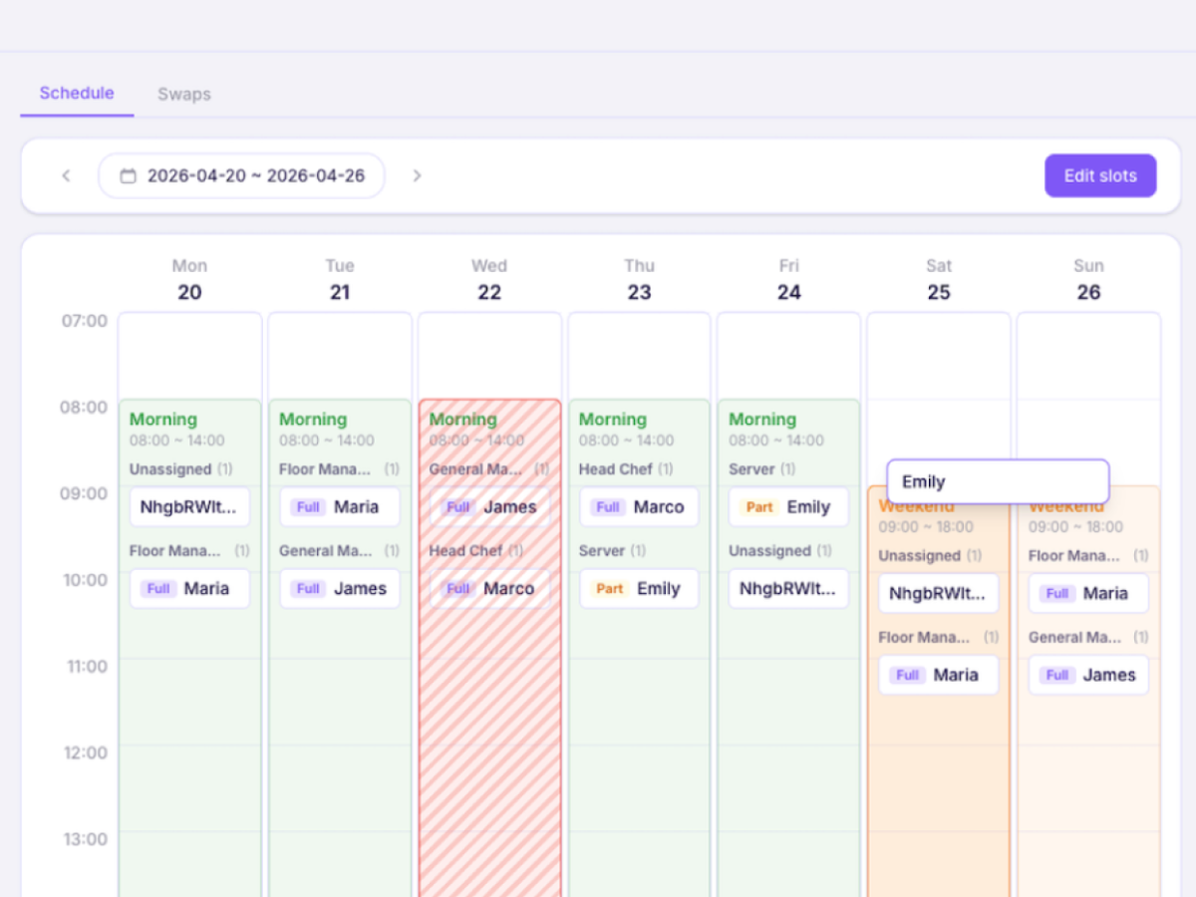Open the Swaps tab
The height and width of the screenshot is (897, 1196).
[x=184, y=95]
